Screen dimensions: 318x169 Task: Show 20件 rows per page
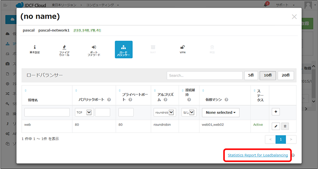tap(286, 75)
